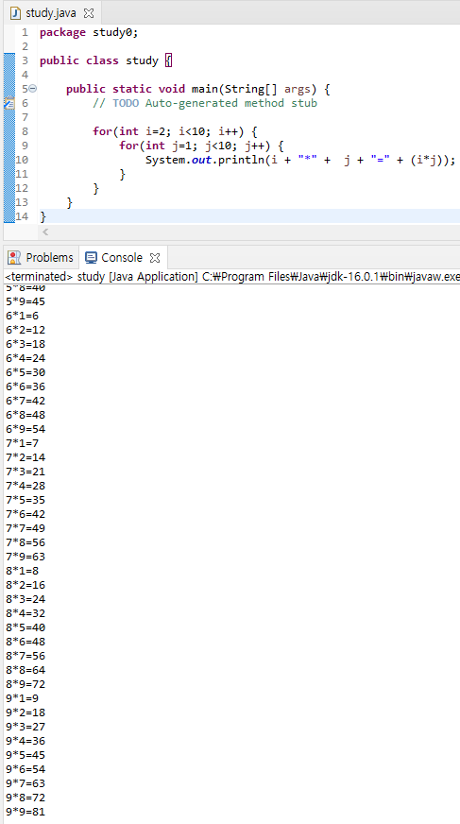Click the left arrow of the editor's horizontal scrollbar
The width and height of the screenshot is (460, 824).
point(45,232)
